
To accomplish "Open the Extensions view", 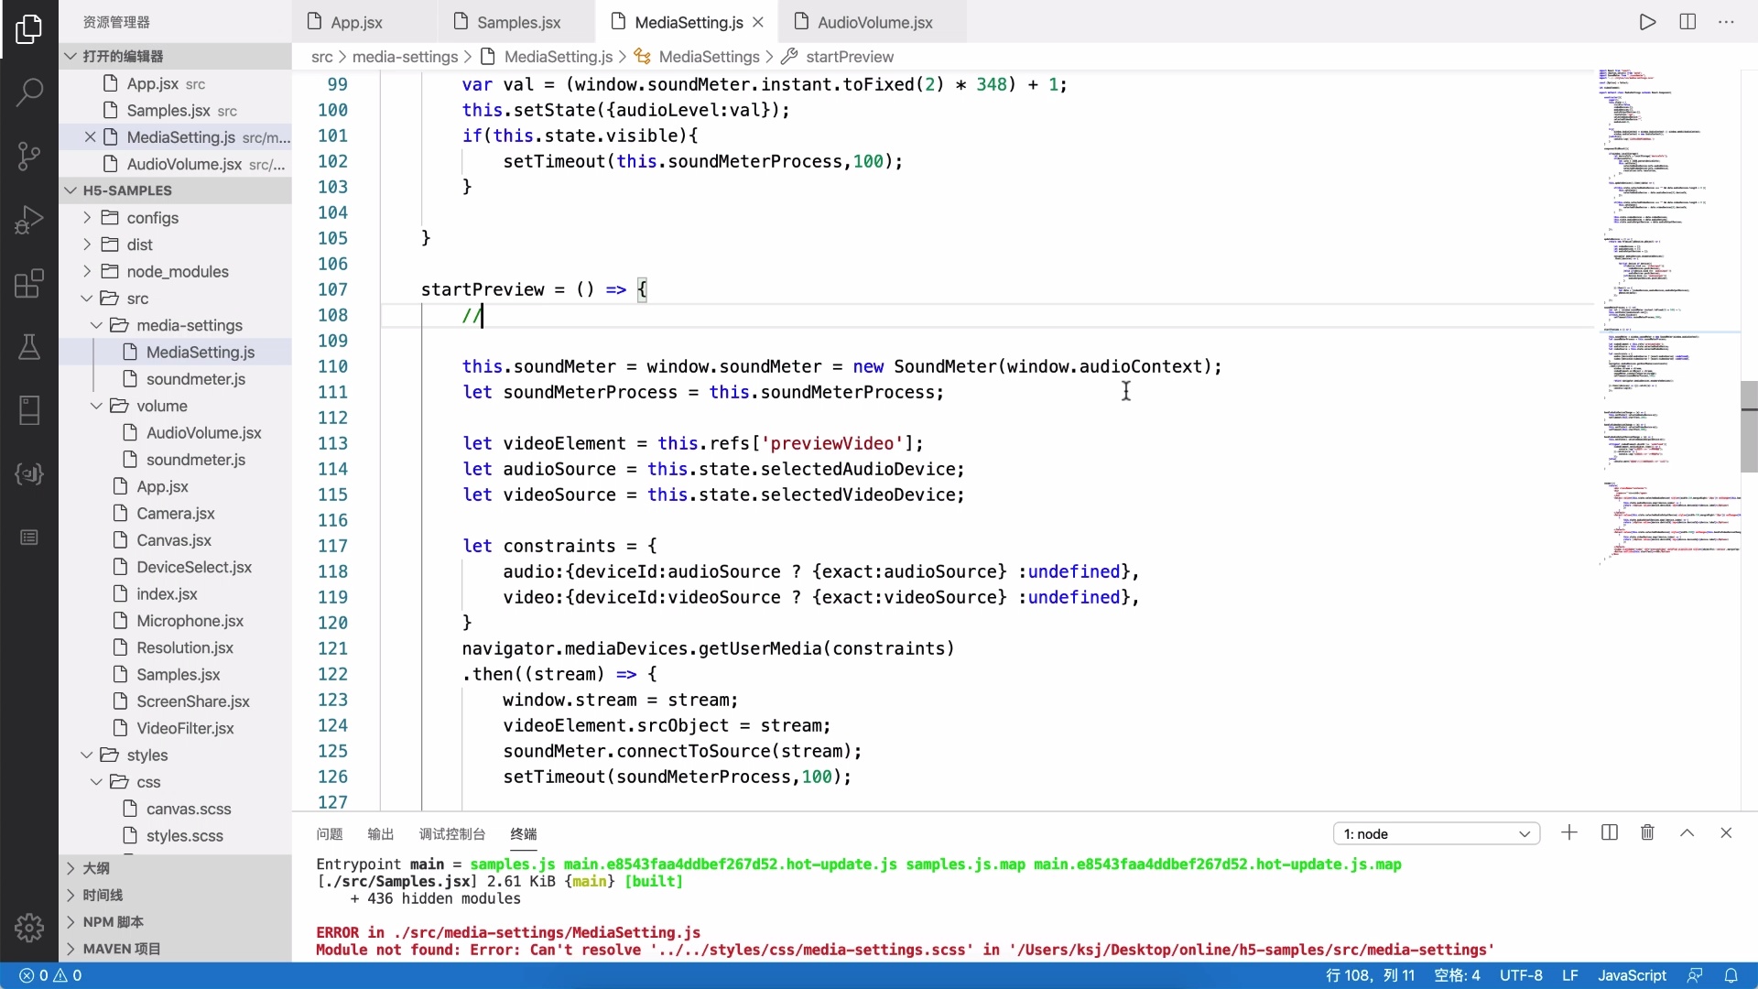I will (x=29, y=283).
